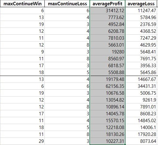Click the 8608.23 loss cell

click(141, 114)
